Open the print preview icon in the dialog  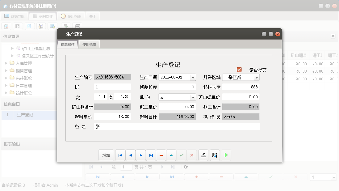(x=214, y=155)
